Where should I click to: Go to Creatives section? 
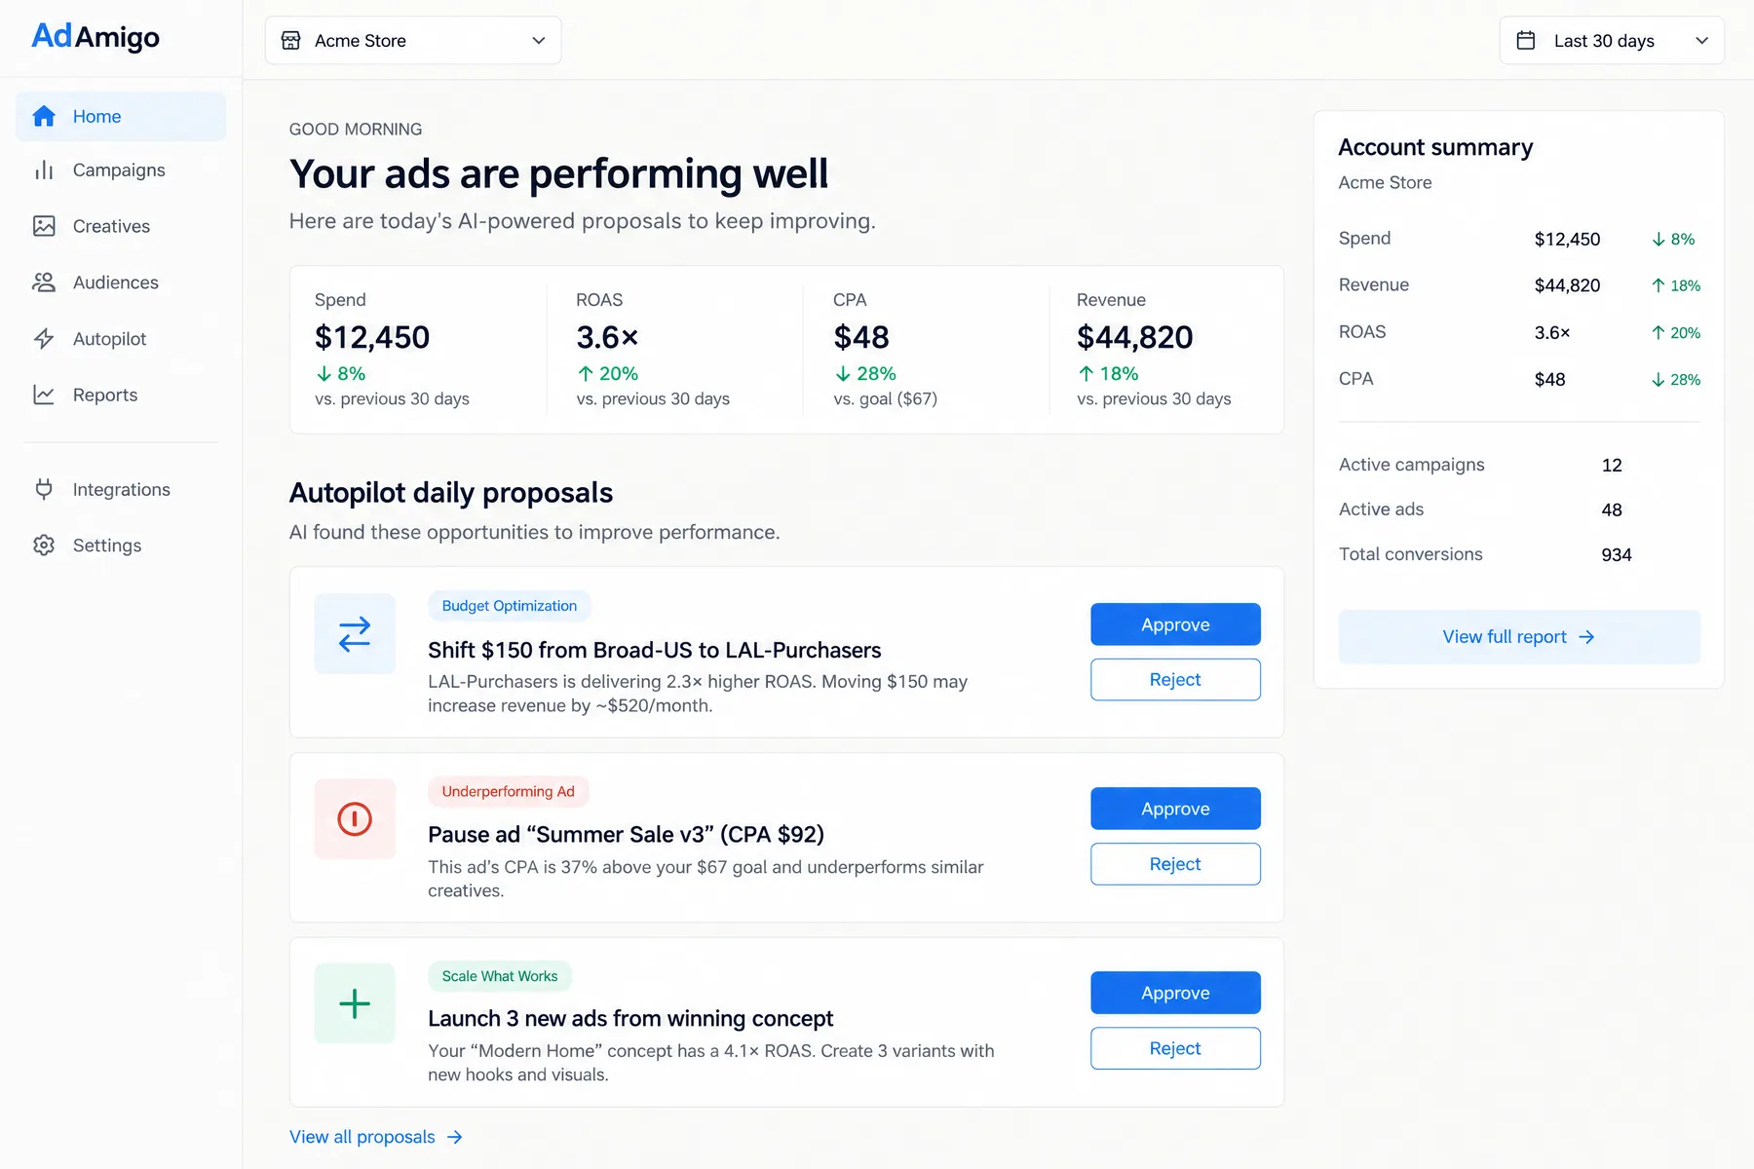point(121,226)
